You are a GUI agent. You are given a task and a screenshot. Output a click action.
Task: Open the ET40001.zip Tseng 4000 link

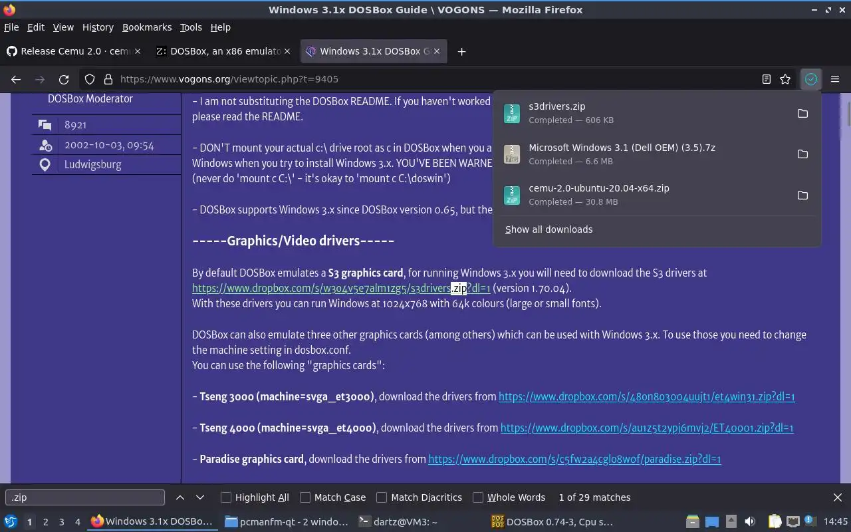pos(647,428)
